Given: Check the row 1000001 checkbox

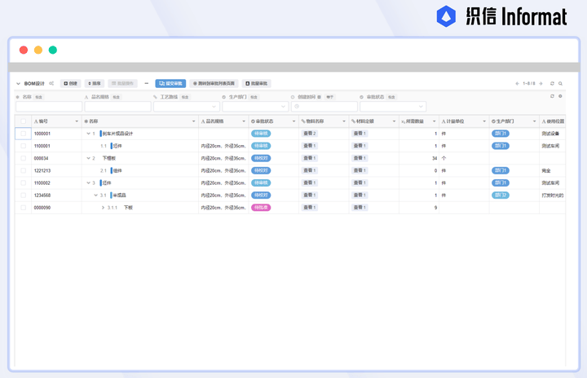Looking at the screenshot, I should click(23, 134).
